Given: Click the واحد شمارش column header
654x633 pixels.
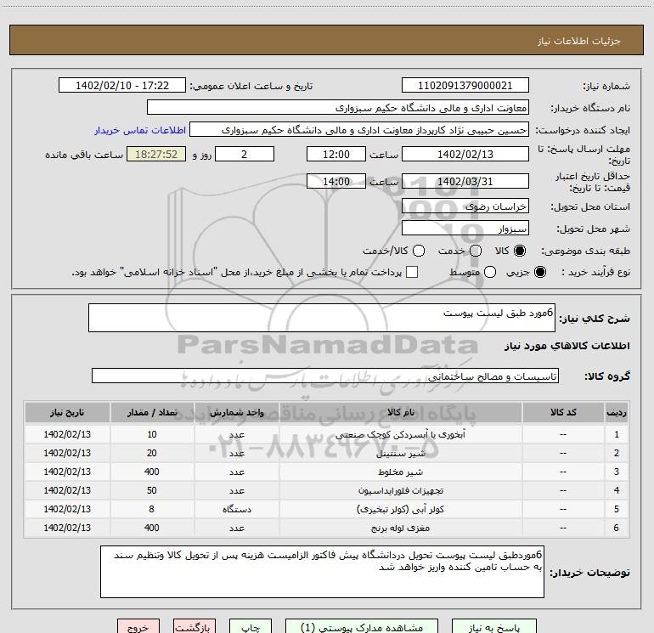Looking at the screenshot, I should 236,412.
